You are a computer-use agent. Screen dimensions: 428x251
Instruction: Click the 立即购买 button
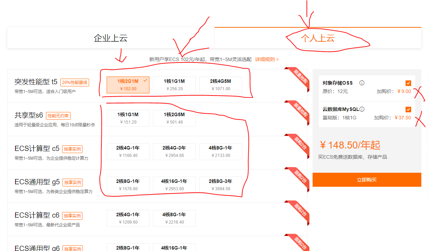(367, 180)
